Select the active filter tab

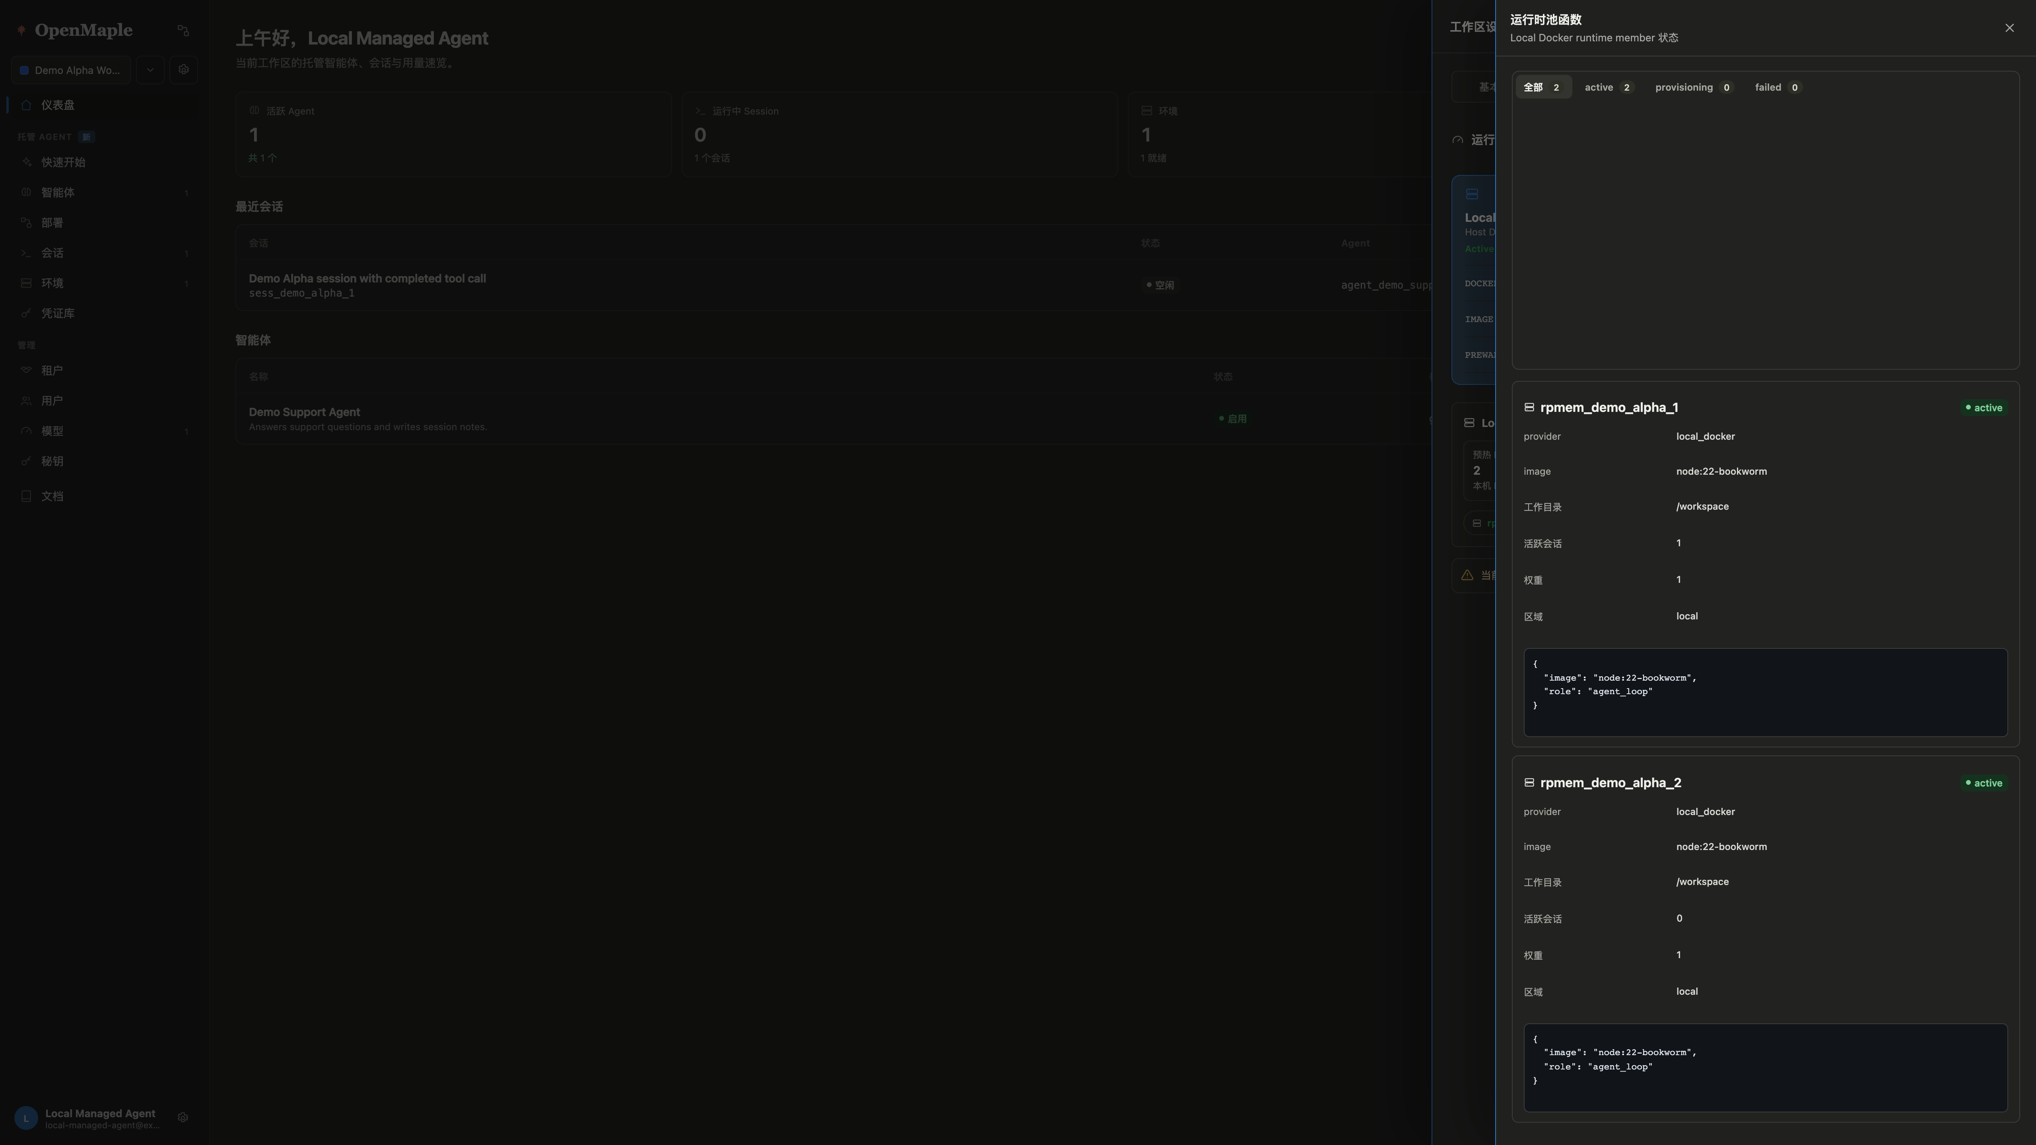click(x=1609, y=88)
